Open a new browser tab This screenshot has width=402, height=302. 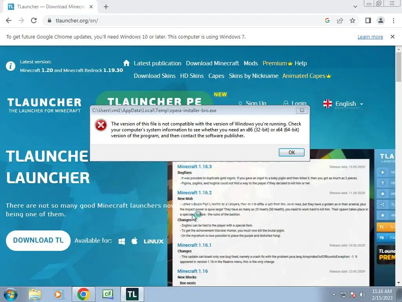[x=106, y=7]
